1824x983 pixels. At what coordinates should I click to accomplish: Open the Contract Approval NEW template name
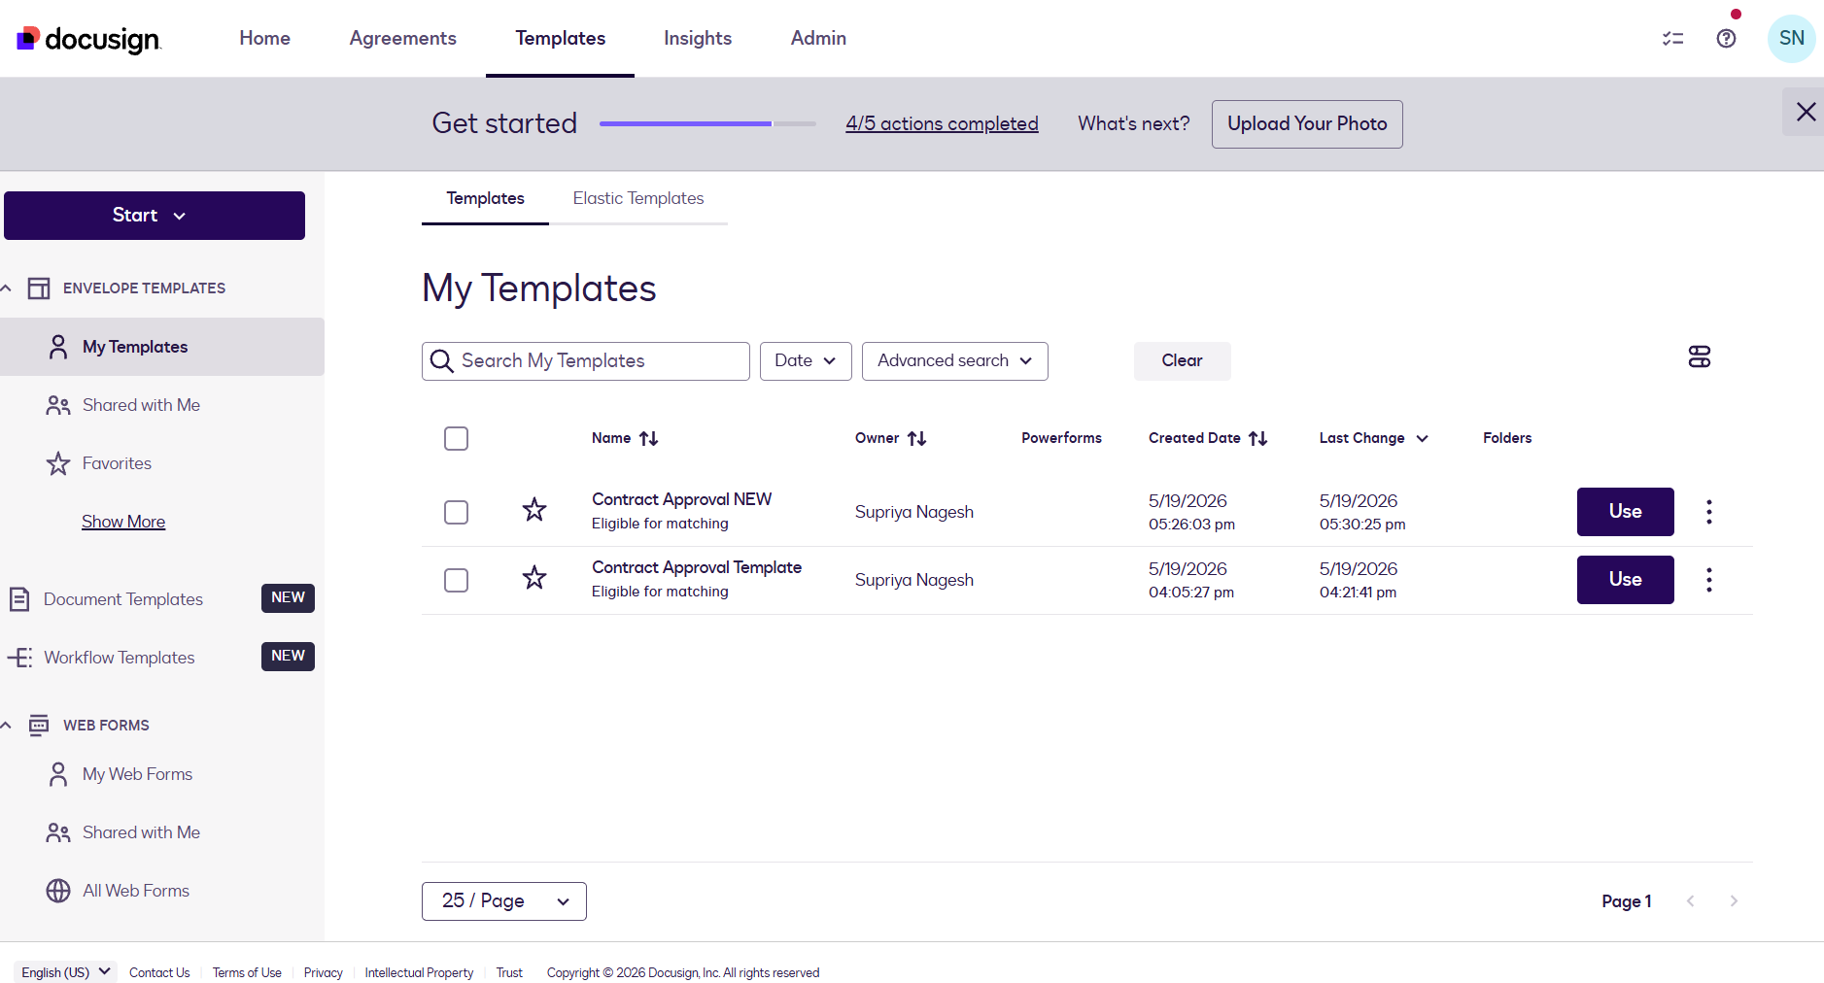pos(681,499)
